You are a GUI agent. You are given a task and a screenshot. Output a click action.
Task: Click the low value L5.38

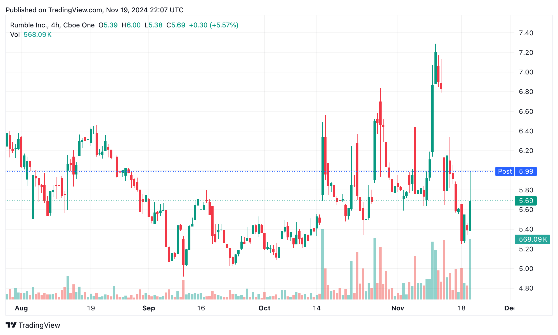[x=153, y=25]
